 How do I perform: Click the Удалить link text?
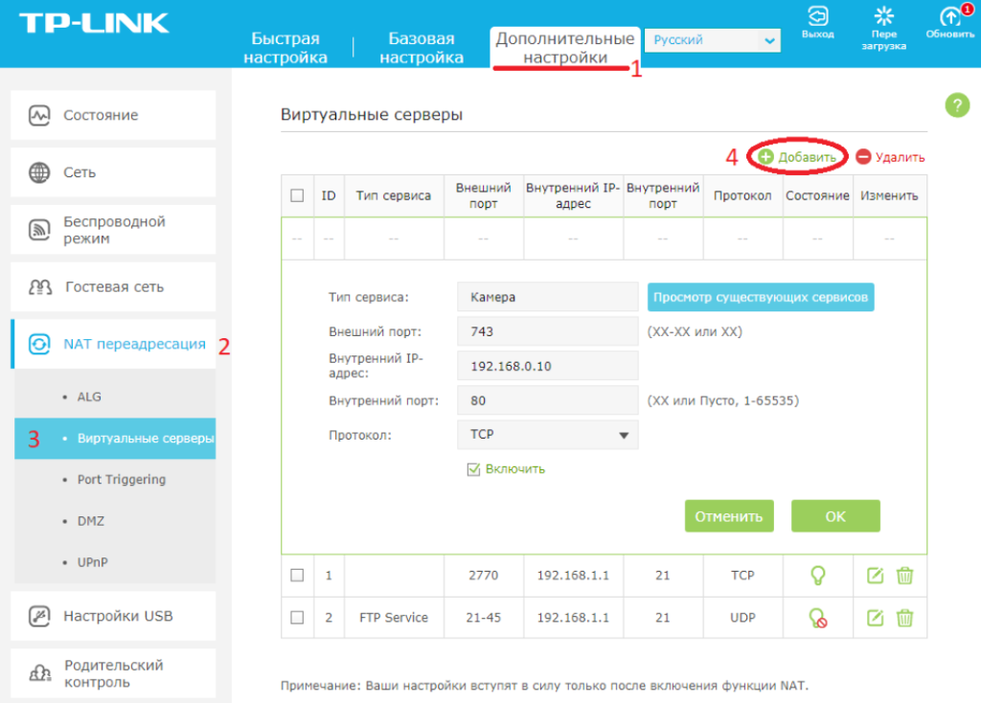pyautogui.click(x=900, y=158)
